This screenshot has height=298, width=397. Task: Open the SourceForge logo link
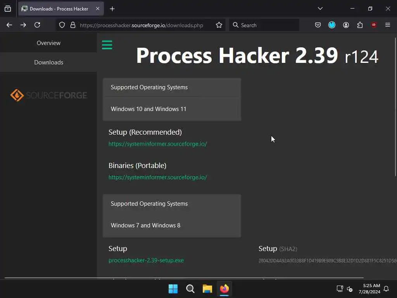[x=48, y=95]
